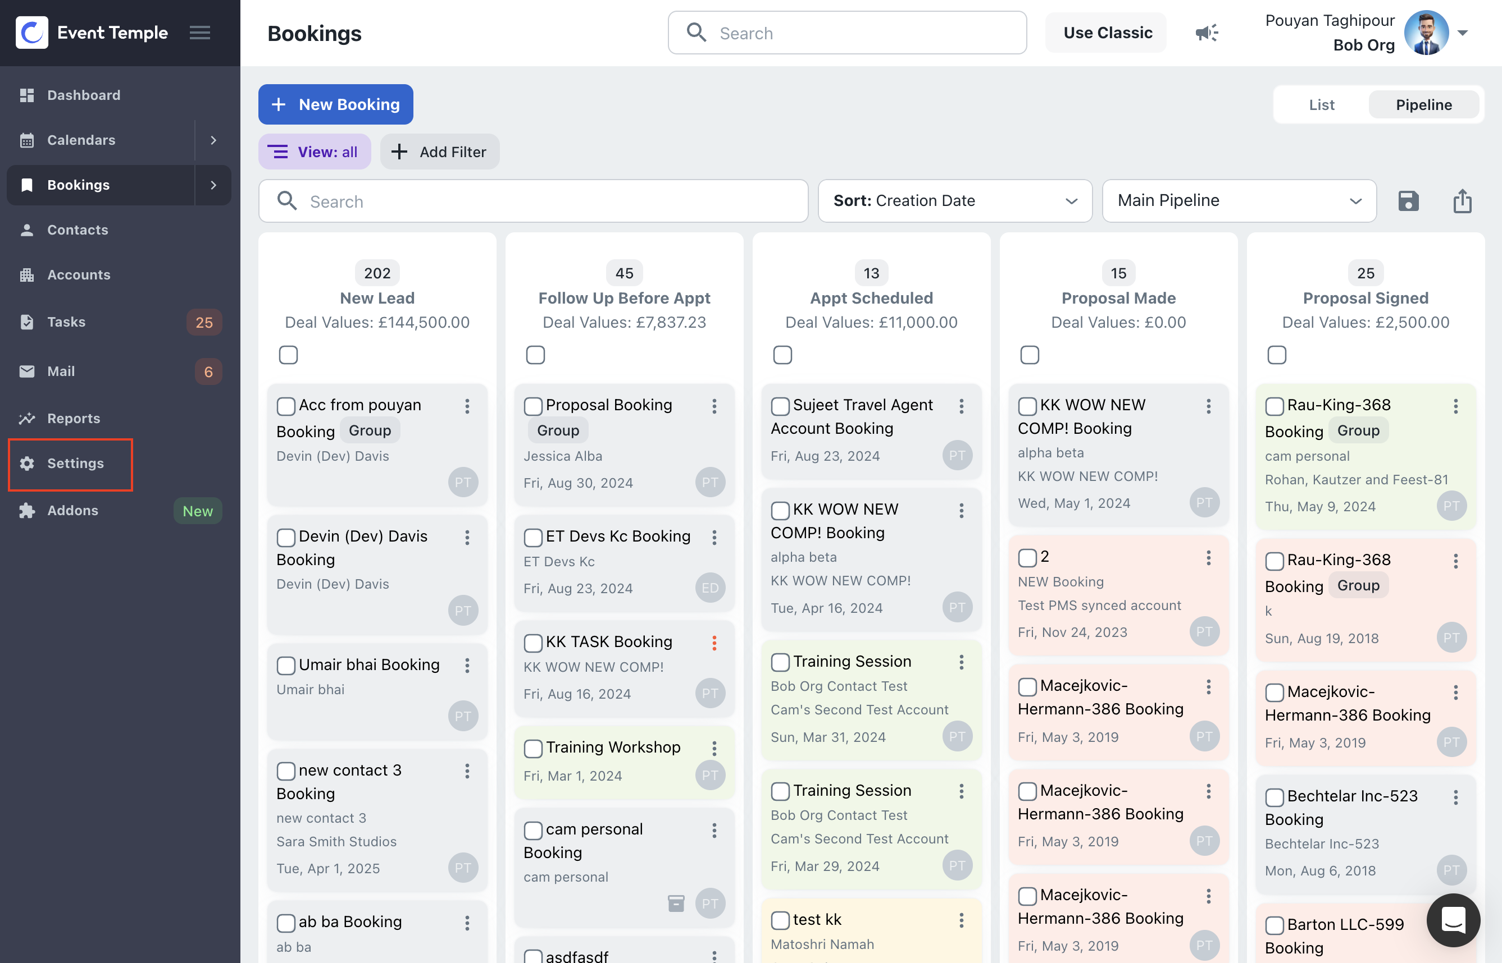Expand the Calendars submenu arrow

pos(213,140)
